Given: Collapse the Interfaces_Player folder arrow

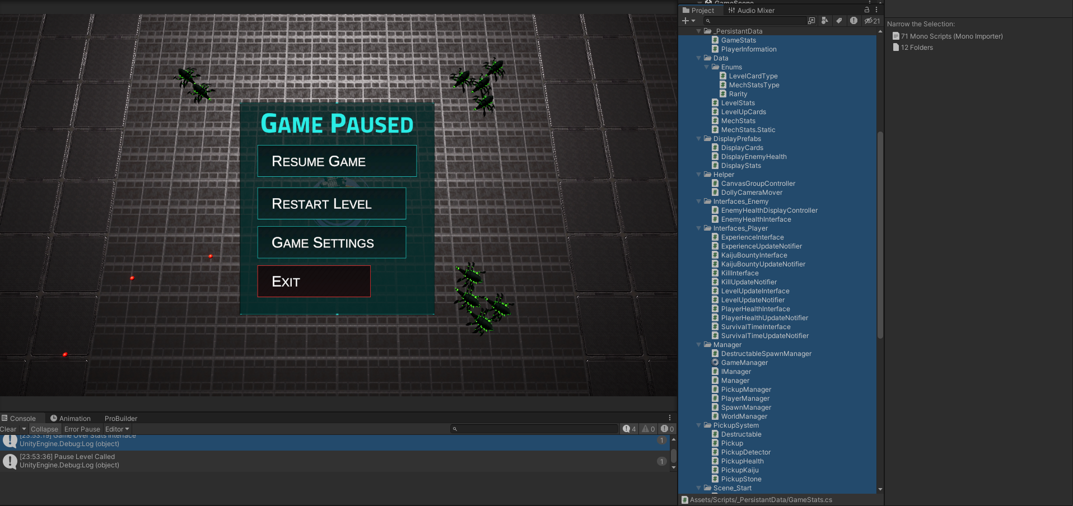Looking at the screenshot, I should click(698, 228).
